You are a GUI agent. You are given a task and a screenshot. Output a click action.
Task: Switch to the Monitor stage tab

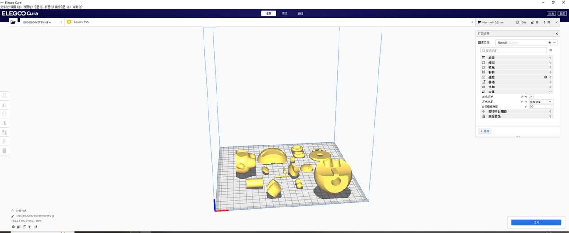pos(300,13)
